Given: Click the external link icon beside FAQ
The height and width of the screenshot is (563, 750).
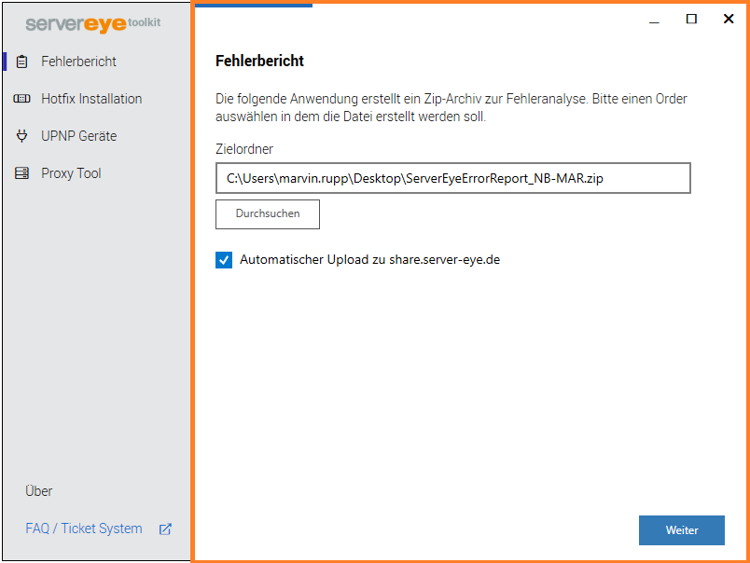Looking at the screenshot, I should (x=165, y=529).
